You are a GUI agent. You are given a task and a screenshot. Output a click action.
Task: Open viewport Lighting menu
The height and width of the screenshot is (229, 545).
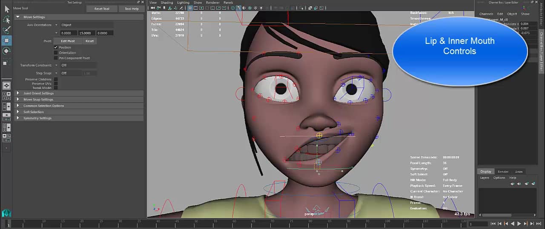(x=183, y=3)
